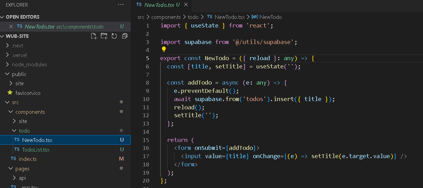Collapse the todo folder
Image resolution: width=423 pixels, height=188 pixels.
[x=24, y=131]
